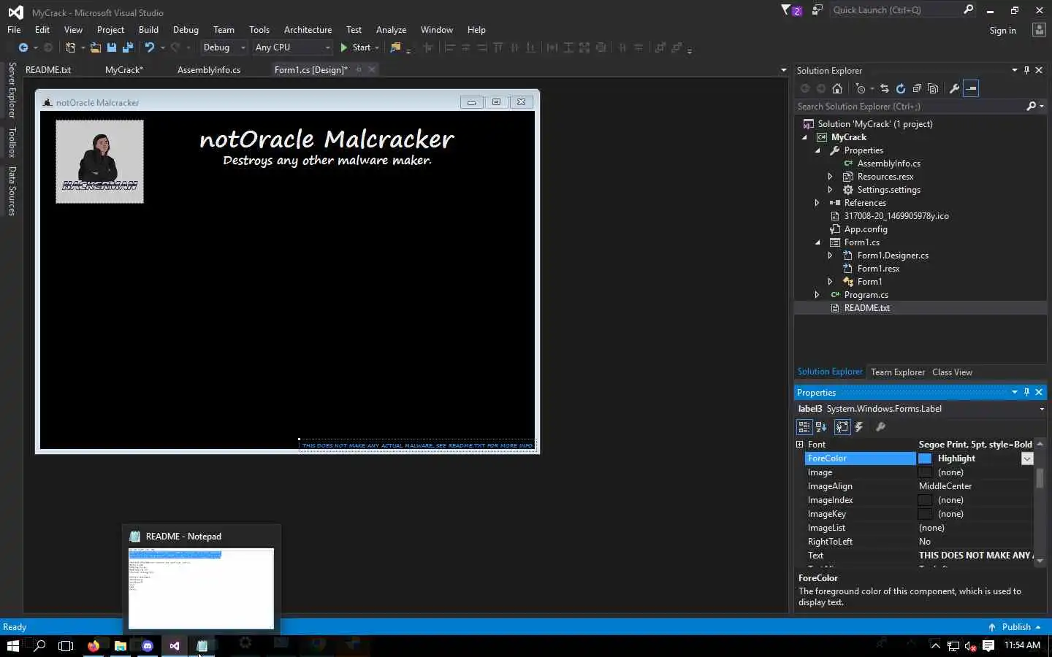Click the New Project toolbar icon
The height and width of the screenshot is (657, 1052).
pos(70,47)
